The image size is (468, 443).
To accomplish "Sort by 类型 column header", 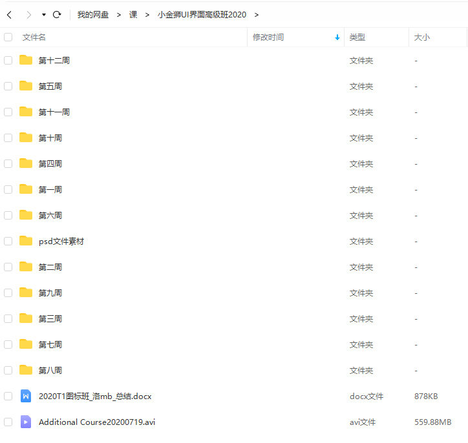I will pos(357,37).
